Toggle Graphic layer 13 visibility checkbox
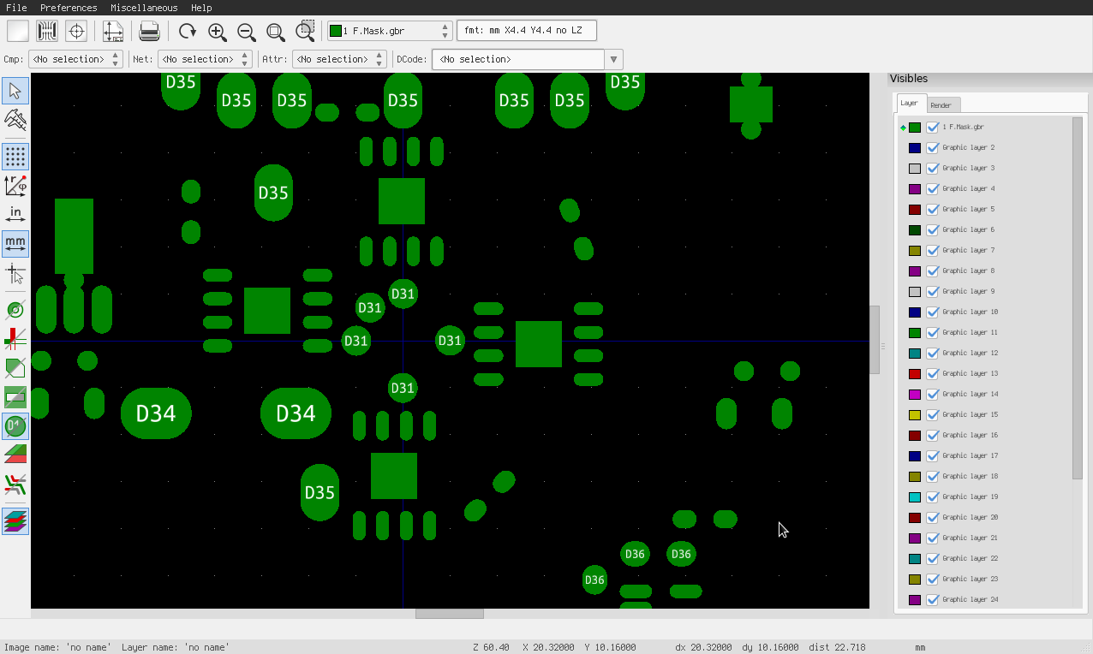The width and height of the screenshot is (1093, 654). click(x=933, y=374)
